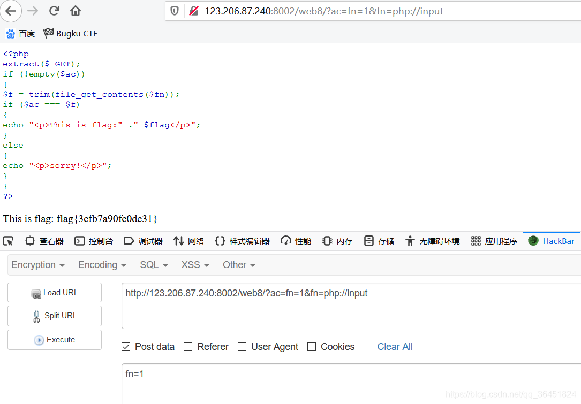The image size is (581, 404).
Task: Expand the Encoding dropdown menu
Action: click(102, 265)
